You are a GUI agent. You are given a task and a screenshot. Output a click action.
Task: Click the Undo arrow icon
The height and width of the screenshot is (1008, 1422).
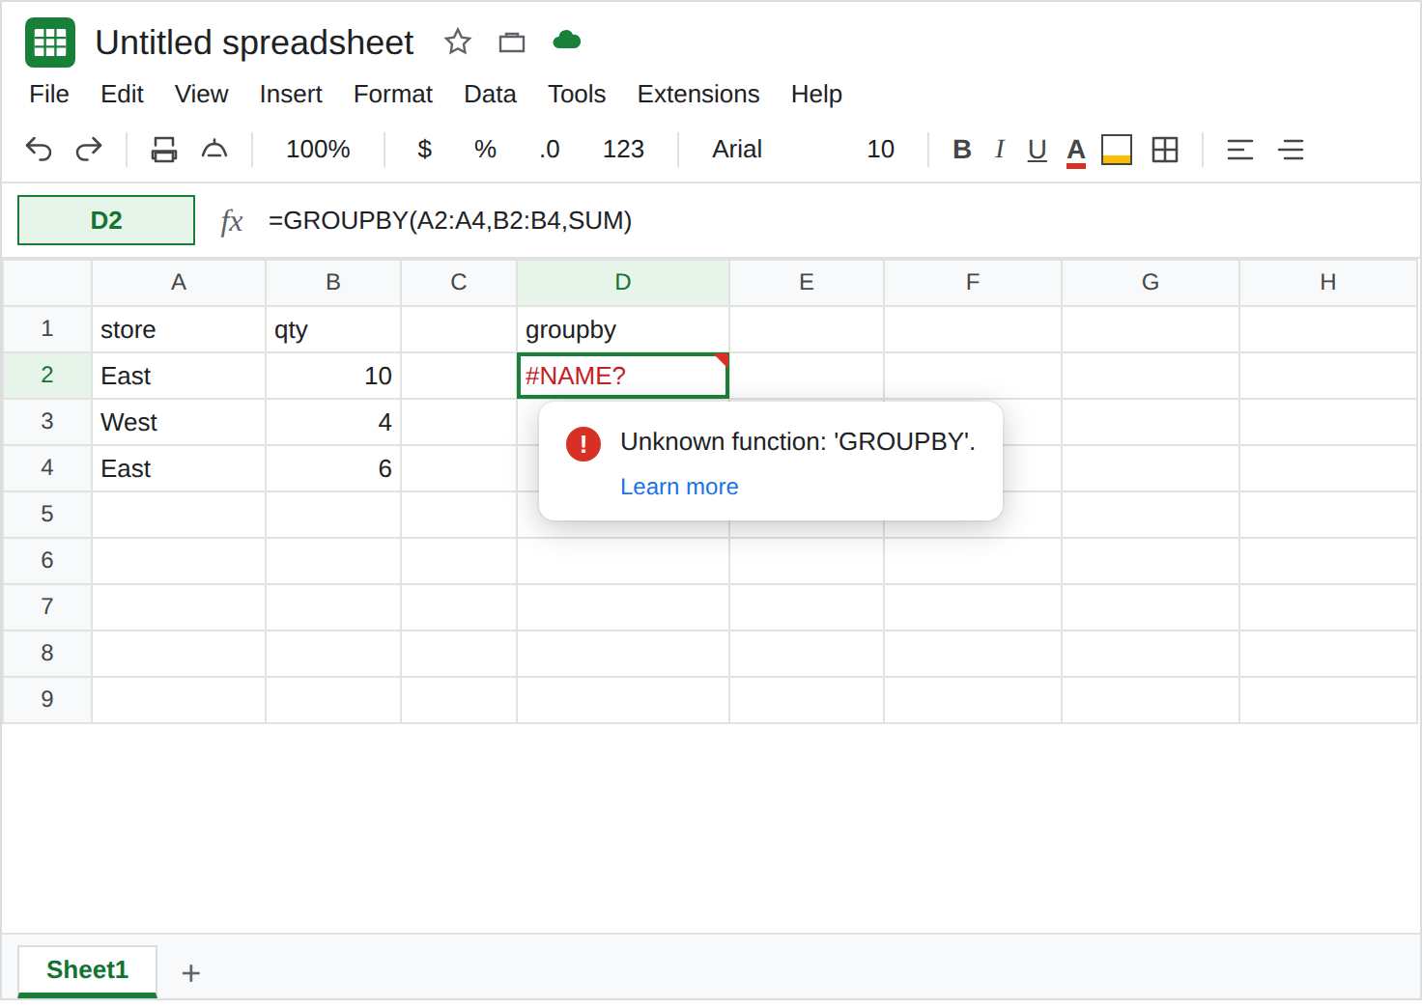pyautogui.click(x=39, y=150)
